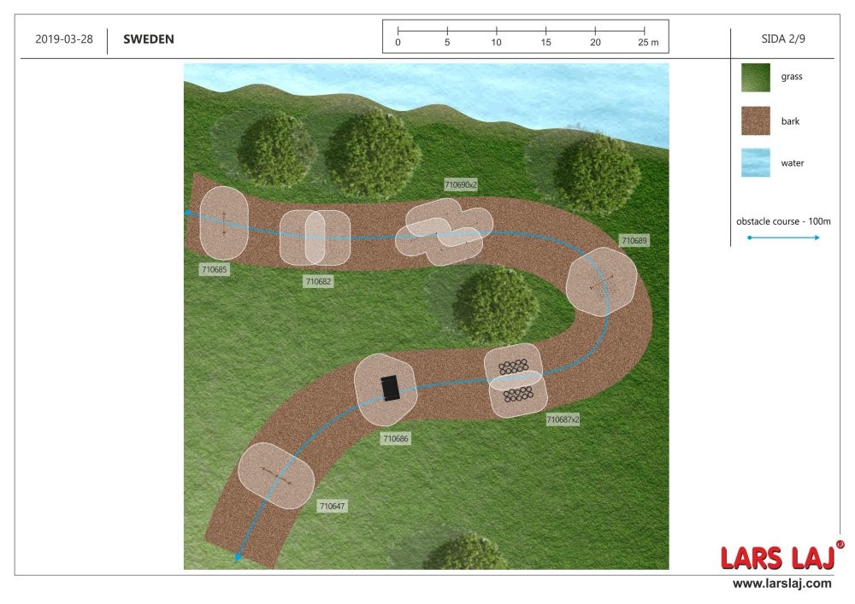
Task: Click the blue arrowhead at the course end
Action: [239, 558]
